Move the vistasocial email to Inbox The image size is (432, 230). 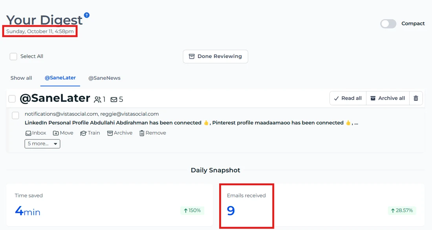(x=35, y=133)
